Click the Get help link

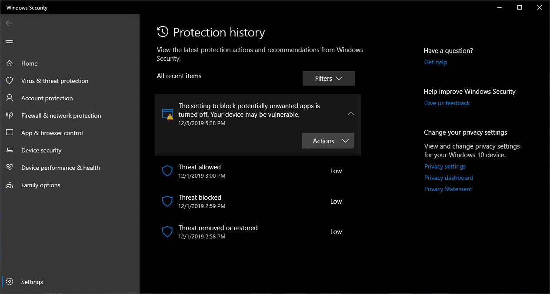pos(435,62)
